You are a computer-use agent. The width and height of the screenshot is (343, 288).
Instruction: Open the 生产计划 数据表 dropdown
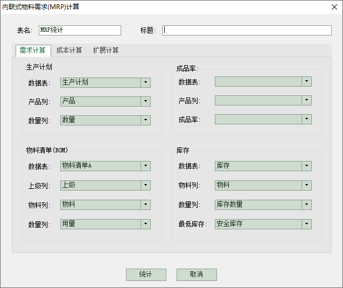[x=145, y=82]
